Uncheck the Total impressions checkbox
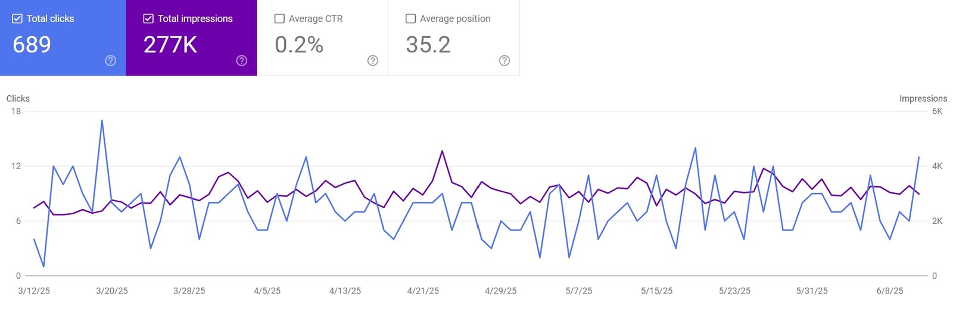Viewport: 953px width, 309px height. click(148, 18)
